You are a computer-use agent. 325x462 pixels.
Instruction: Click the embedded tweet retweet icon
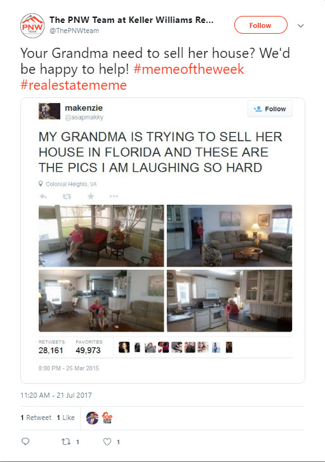67,196
